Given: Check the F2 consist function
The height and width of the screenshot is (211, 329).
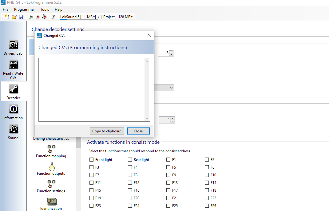Looking at the screenshot, I should pyautogui.click(x=207, y=160).
